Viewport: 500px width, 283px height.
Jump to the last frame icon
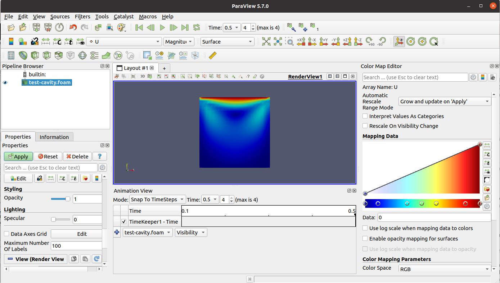click(x=185, y=28)
